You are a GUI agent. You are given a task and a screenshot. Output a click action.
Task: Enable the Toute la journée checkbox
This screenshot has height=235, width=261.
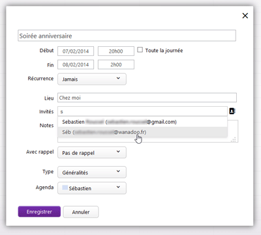coord(140,50)
